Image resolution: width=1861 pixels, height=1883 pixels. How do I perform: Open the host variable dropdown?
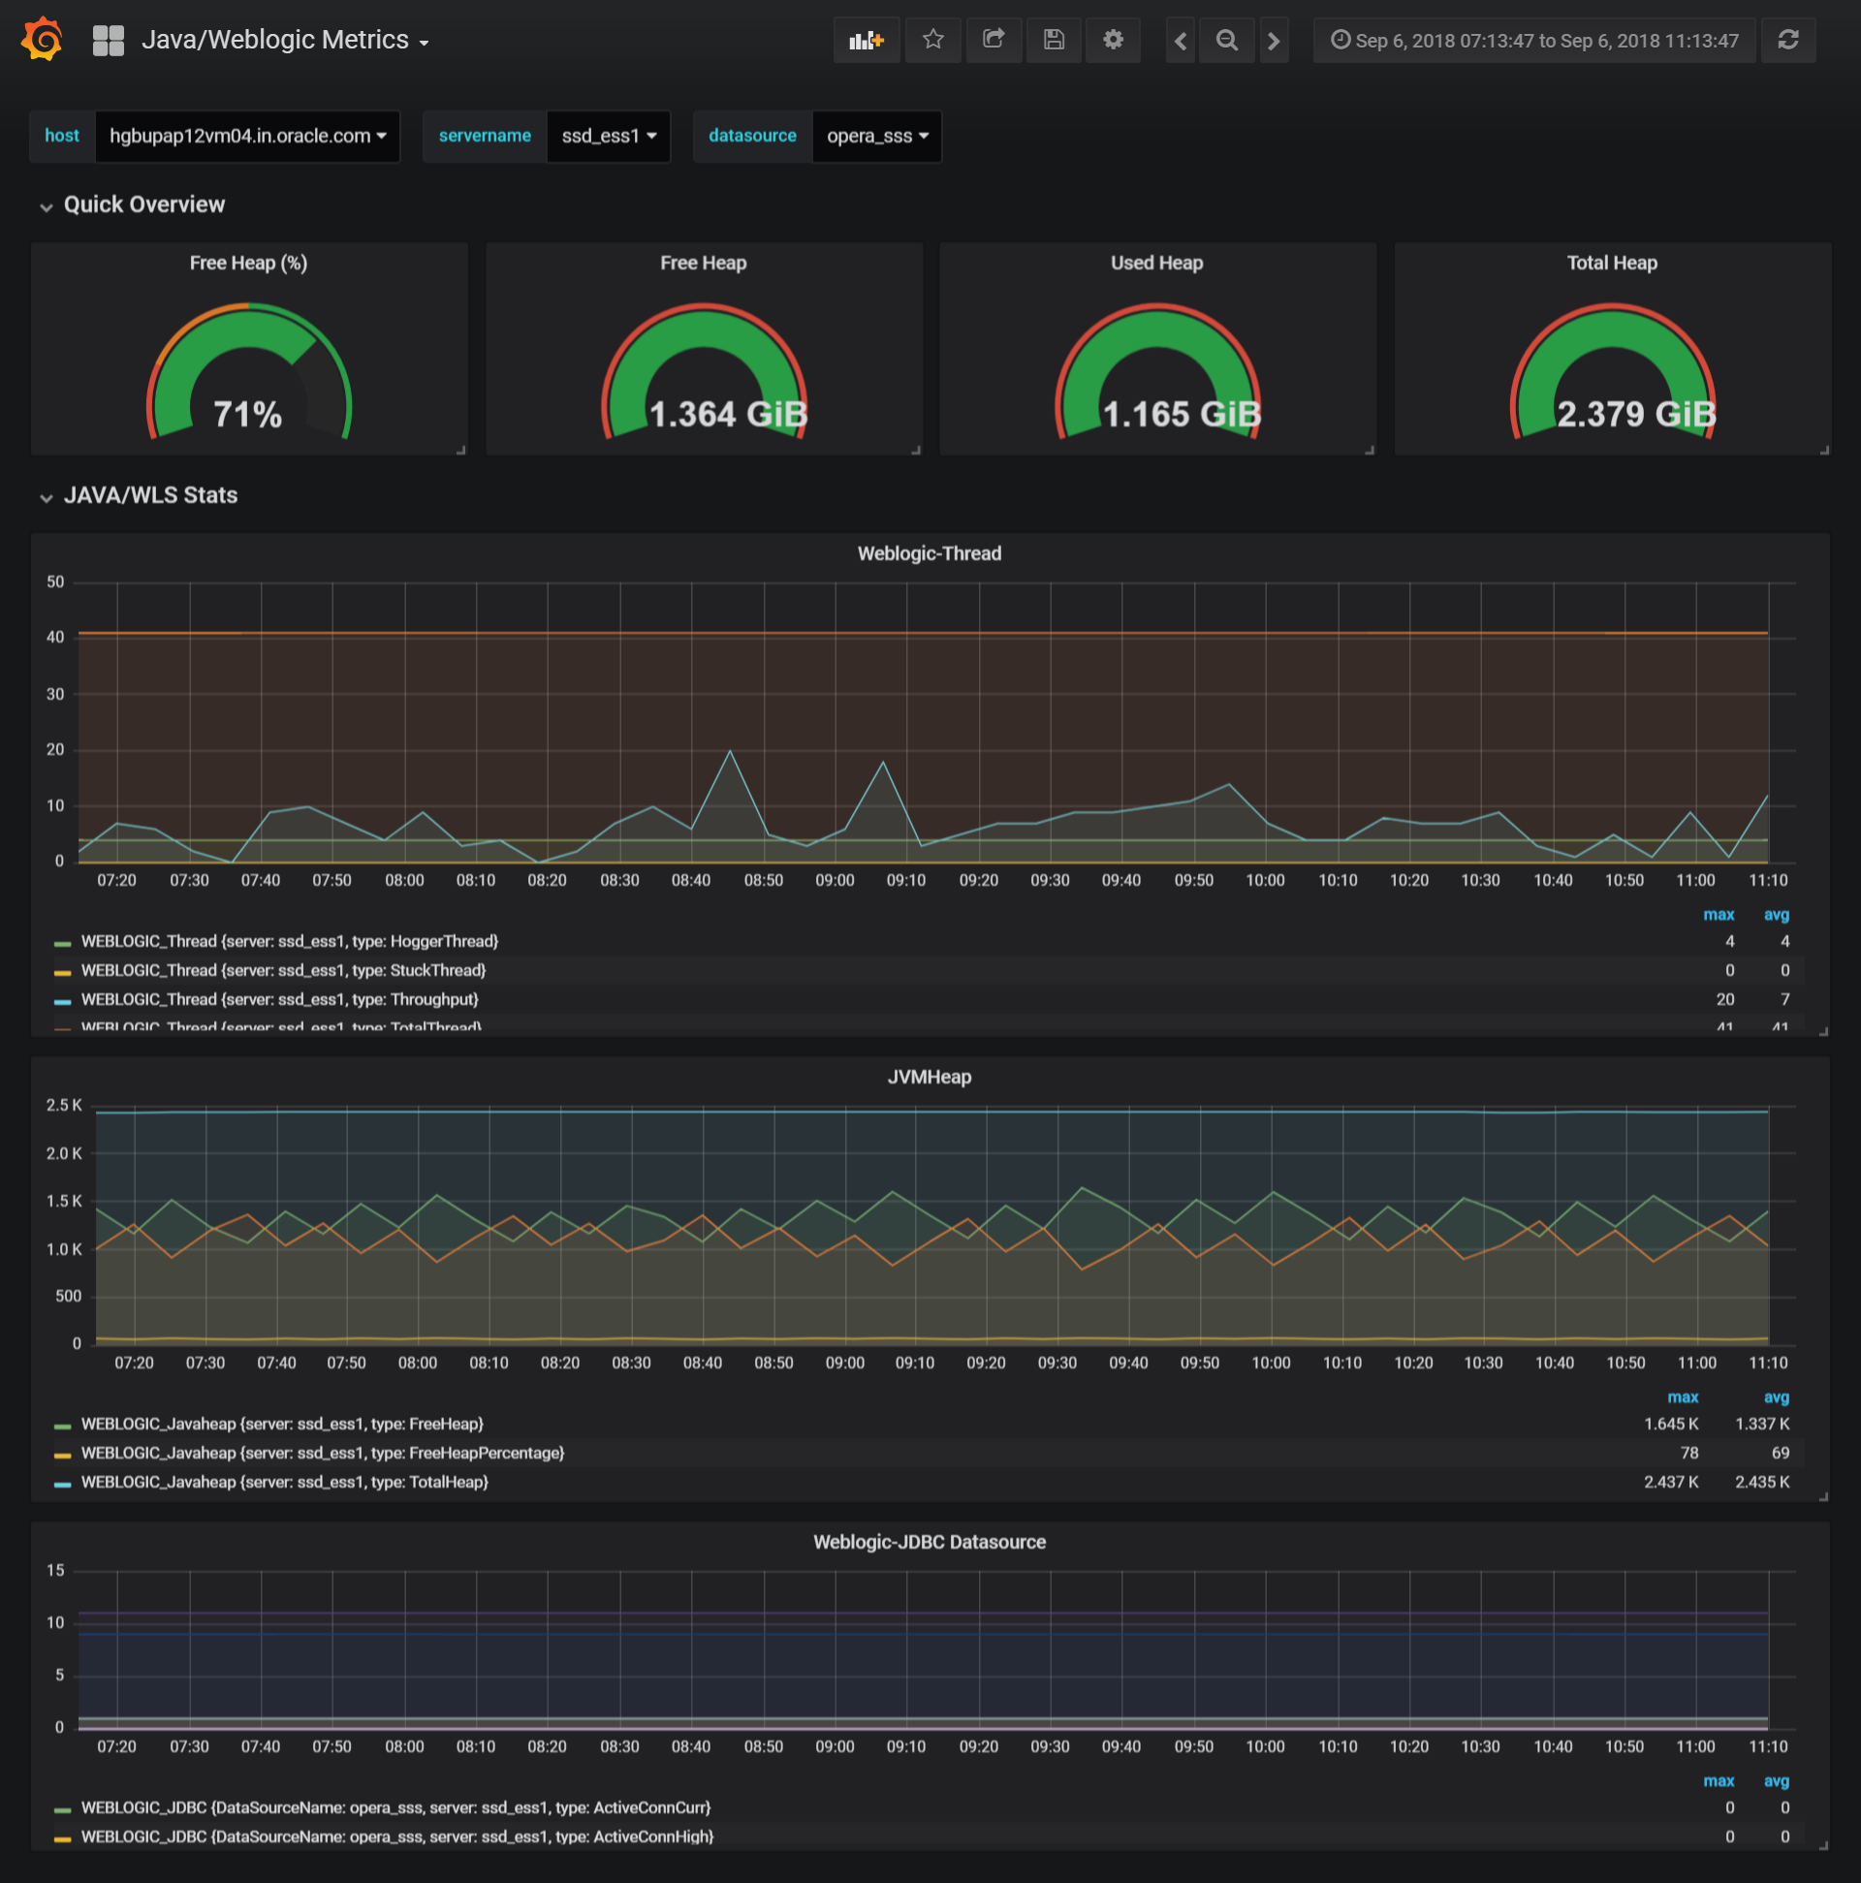[247, 137]
